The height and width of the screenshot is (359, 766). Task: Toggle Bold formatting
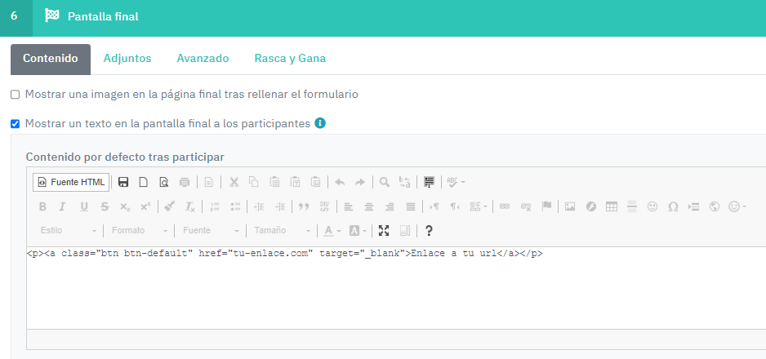(x=42, y=206)
